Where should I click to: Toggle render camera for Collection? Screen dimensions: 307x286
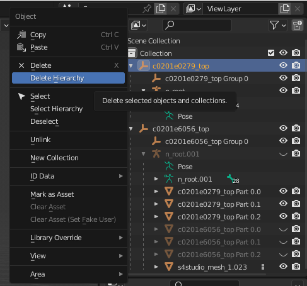(296, 53)
